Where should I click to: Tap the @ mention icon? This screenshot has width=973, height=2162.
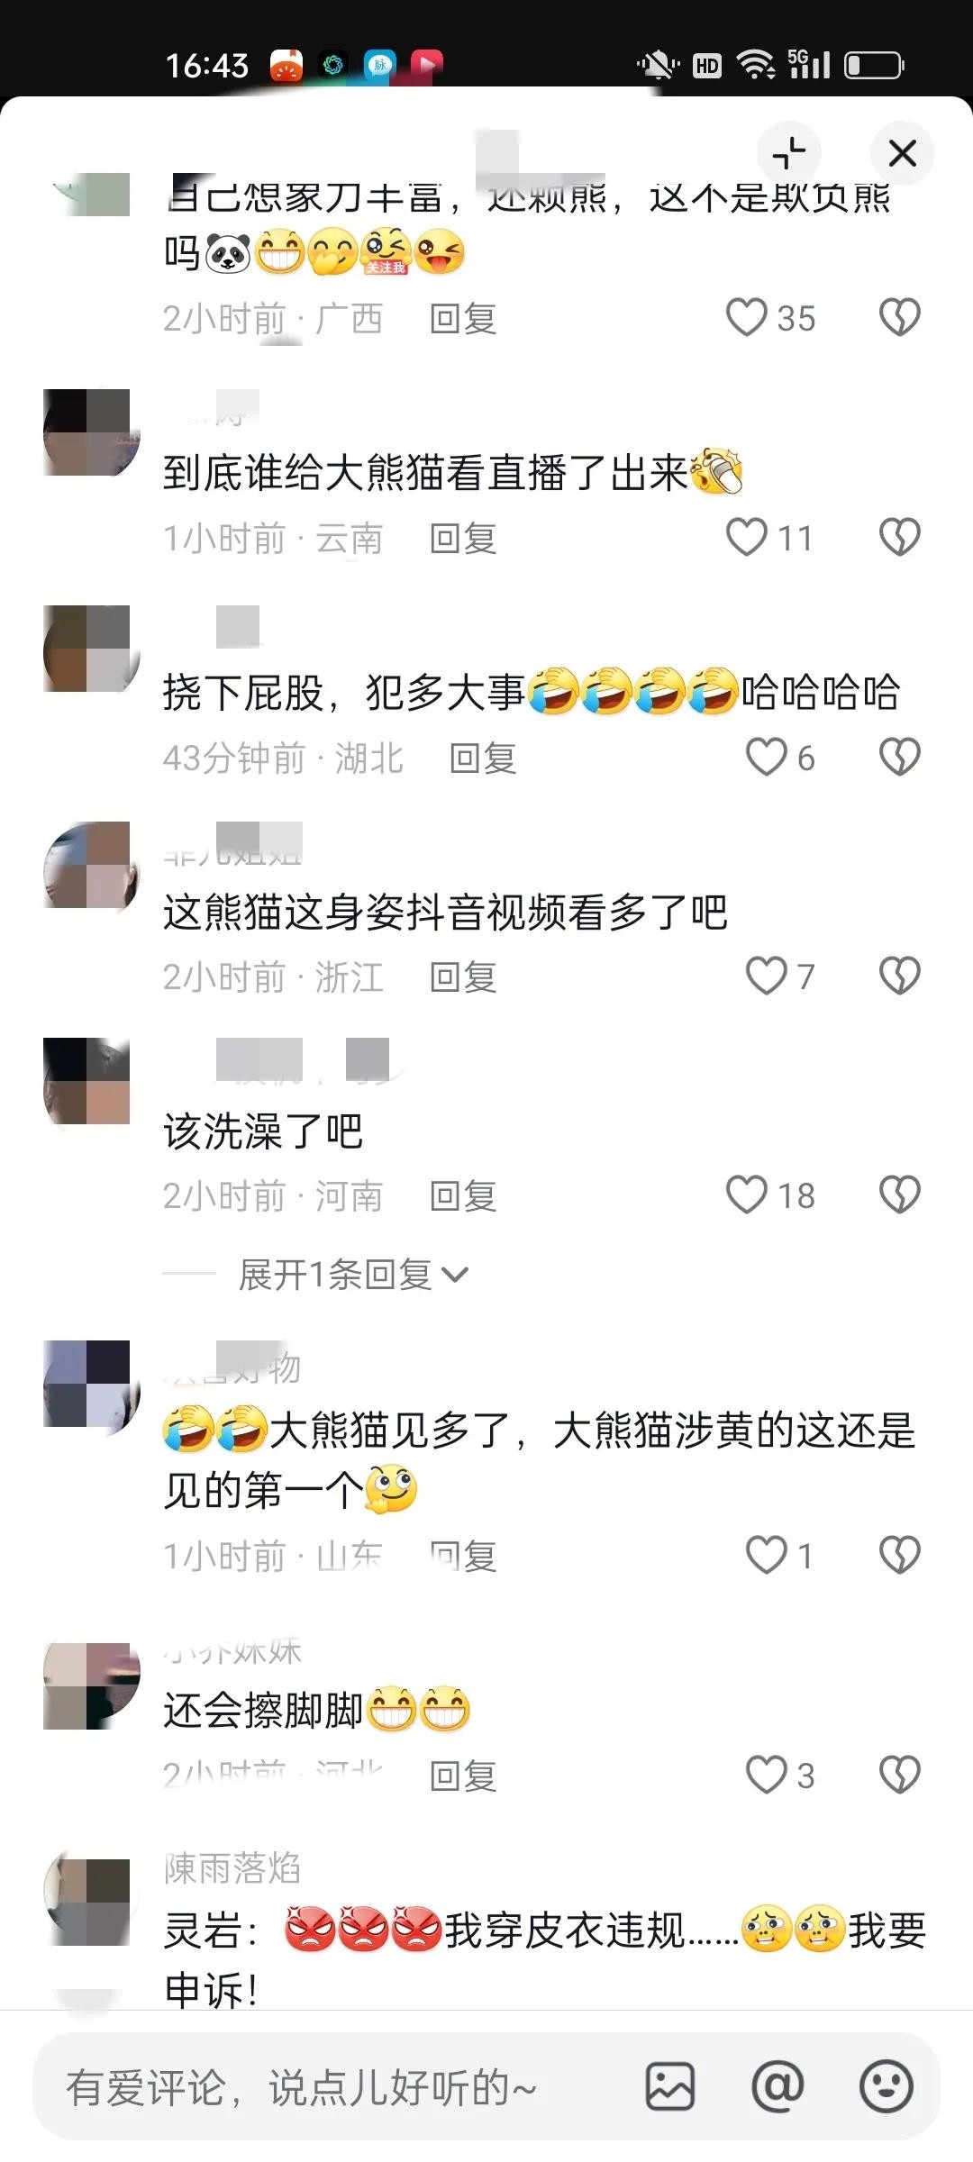777,2085
